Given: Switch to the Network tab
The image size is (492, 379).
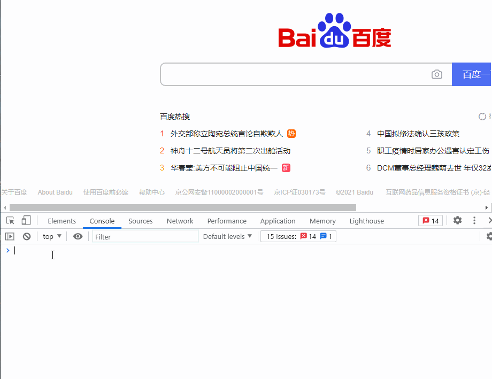Looking at the screenshot, I should 180,221.
